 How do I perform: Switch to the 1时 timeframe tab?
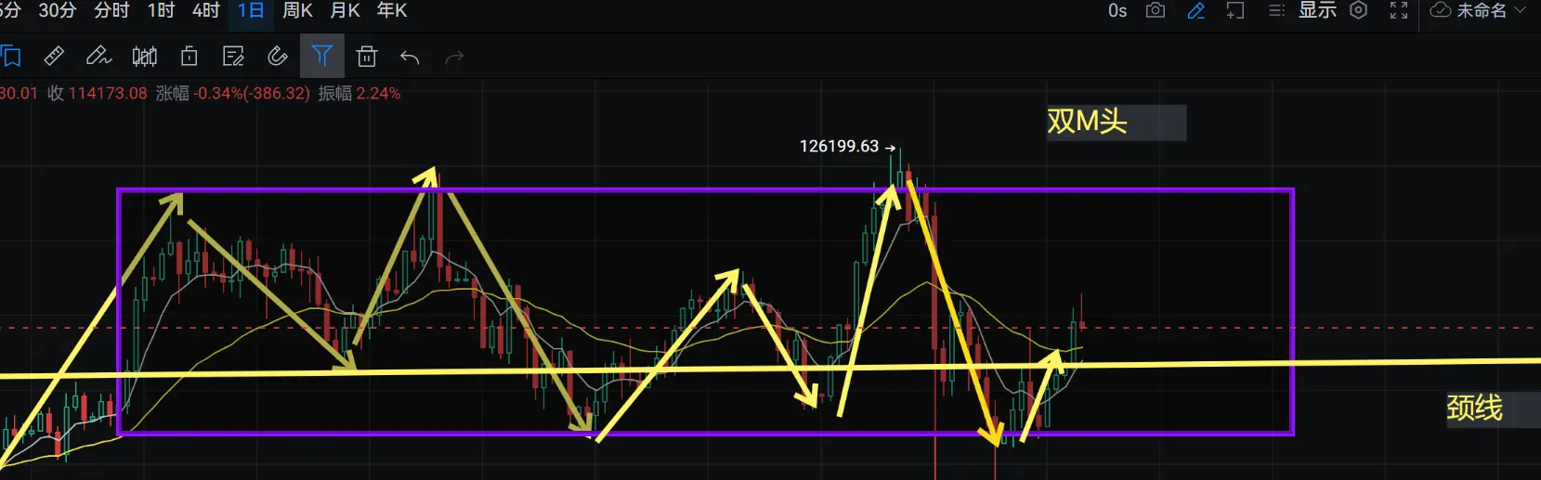[161, 10]
